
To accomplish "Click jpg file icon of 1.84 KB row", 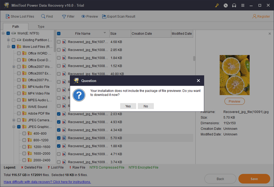I will (x=64, y=58).
